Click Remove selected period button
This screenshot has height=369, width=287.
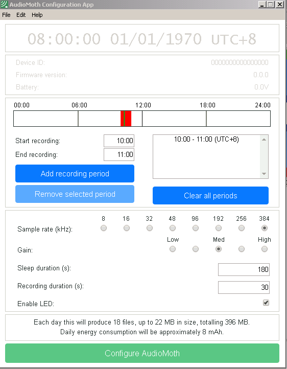click(75, 194)
